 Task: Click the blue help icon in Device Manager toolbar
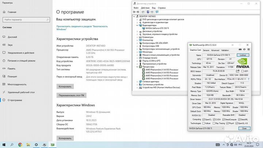pyautogui.click(x=148, y=12)
